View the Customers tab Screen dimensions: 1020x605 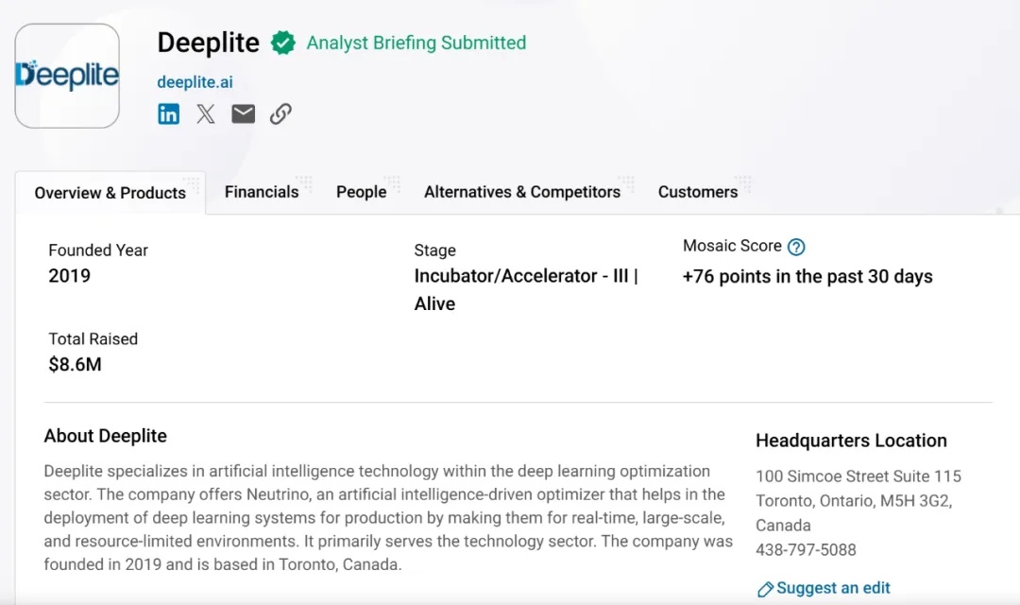pyautogui.click(x=697, y=192)
